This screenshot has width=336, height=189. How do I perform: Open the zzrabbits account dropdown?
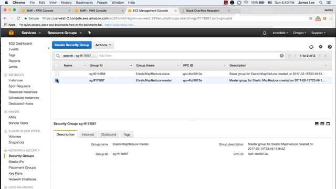point(280,33)
